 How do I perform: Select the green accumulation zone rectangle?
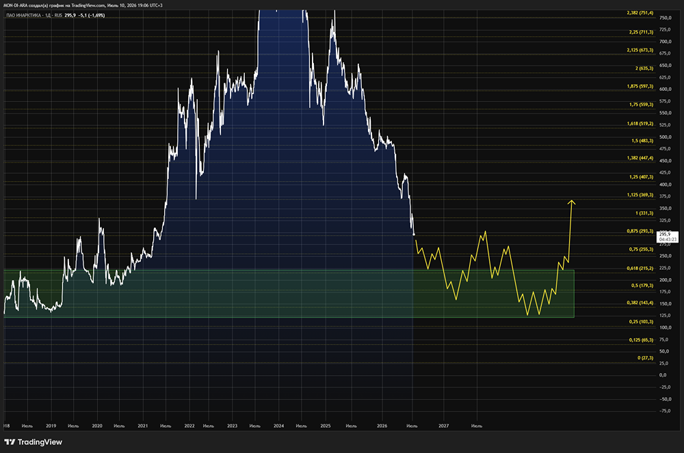tap(289, 294)
